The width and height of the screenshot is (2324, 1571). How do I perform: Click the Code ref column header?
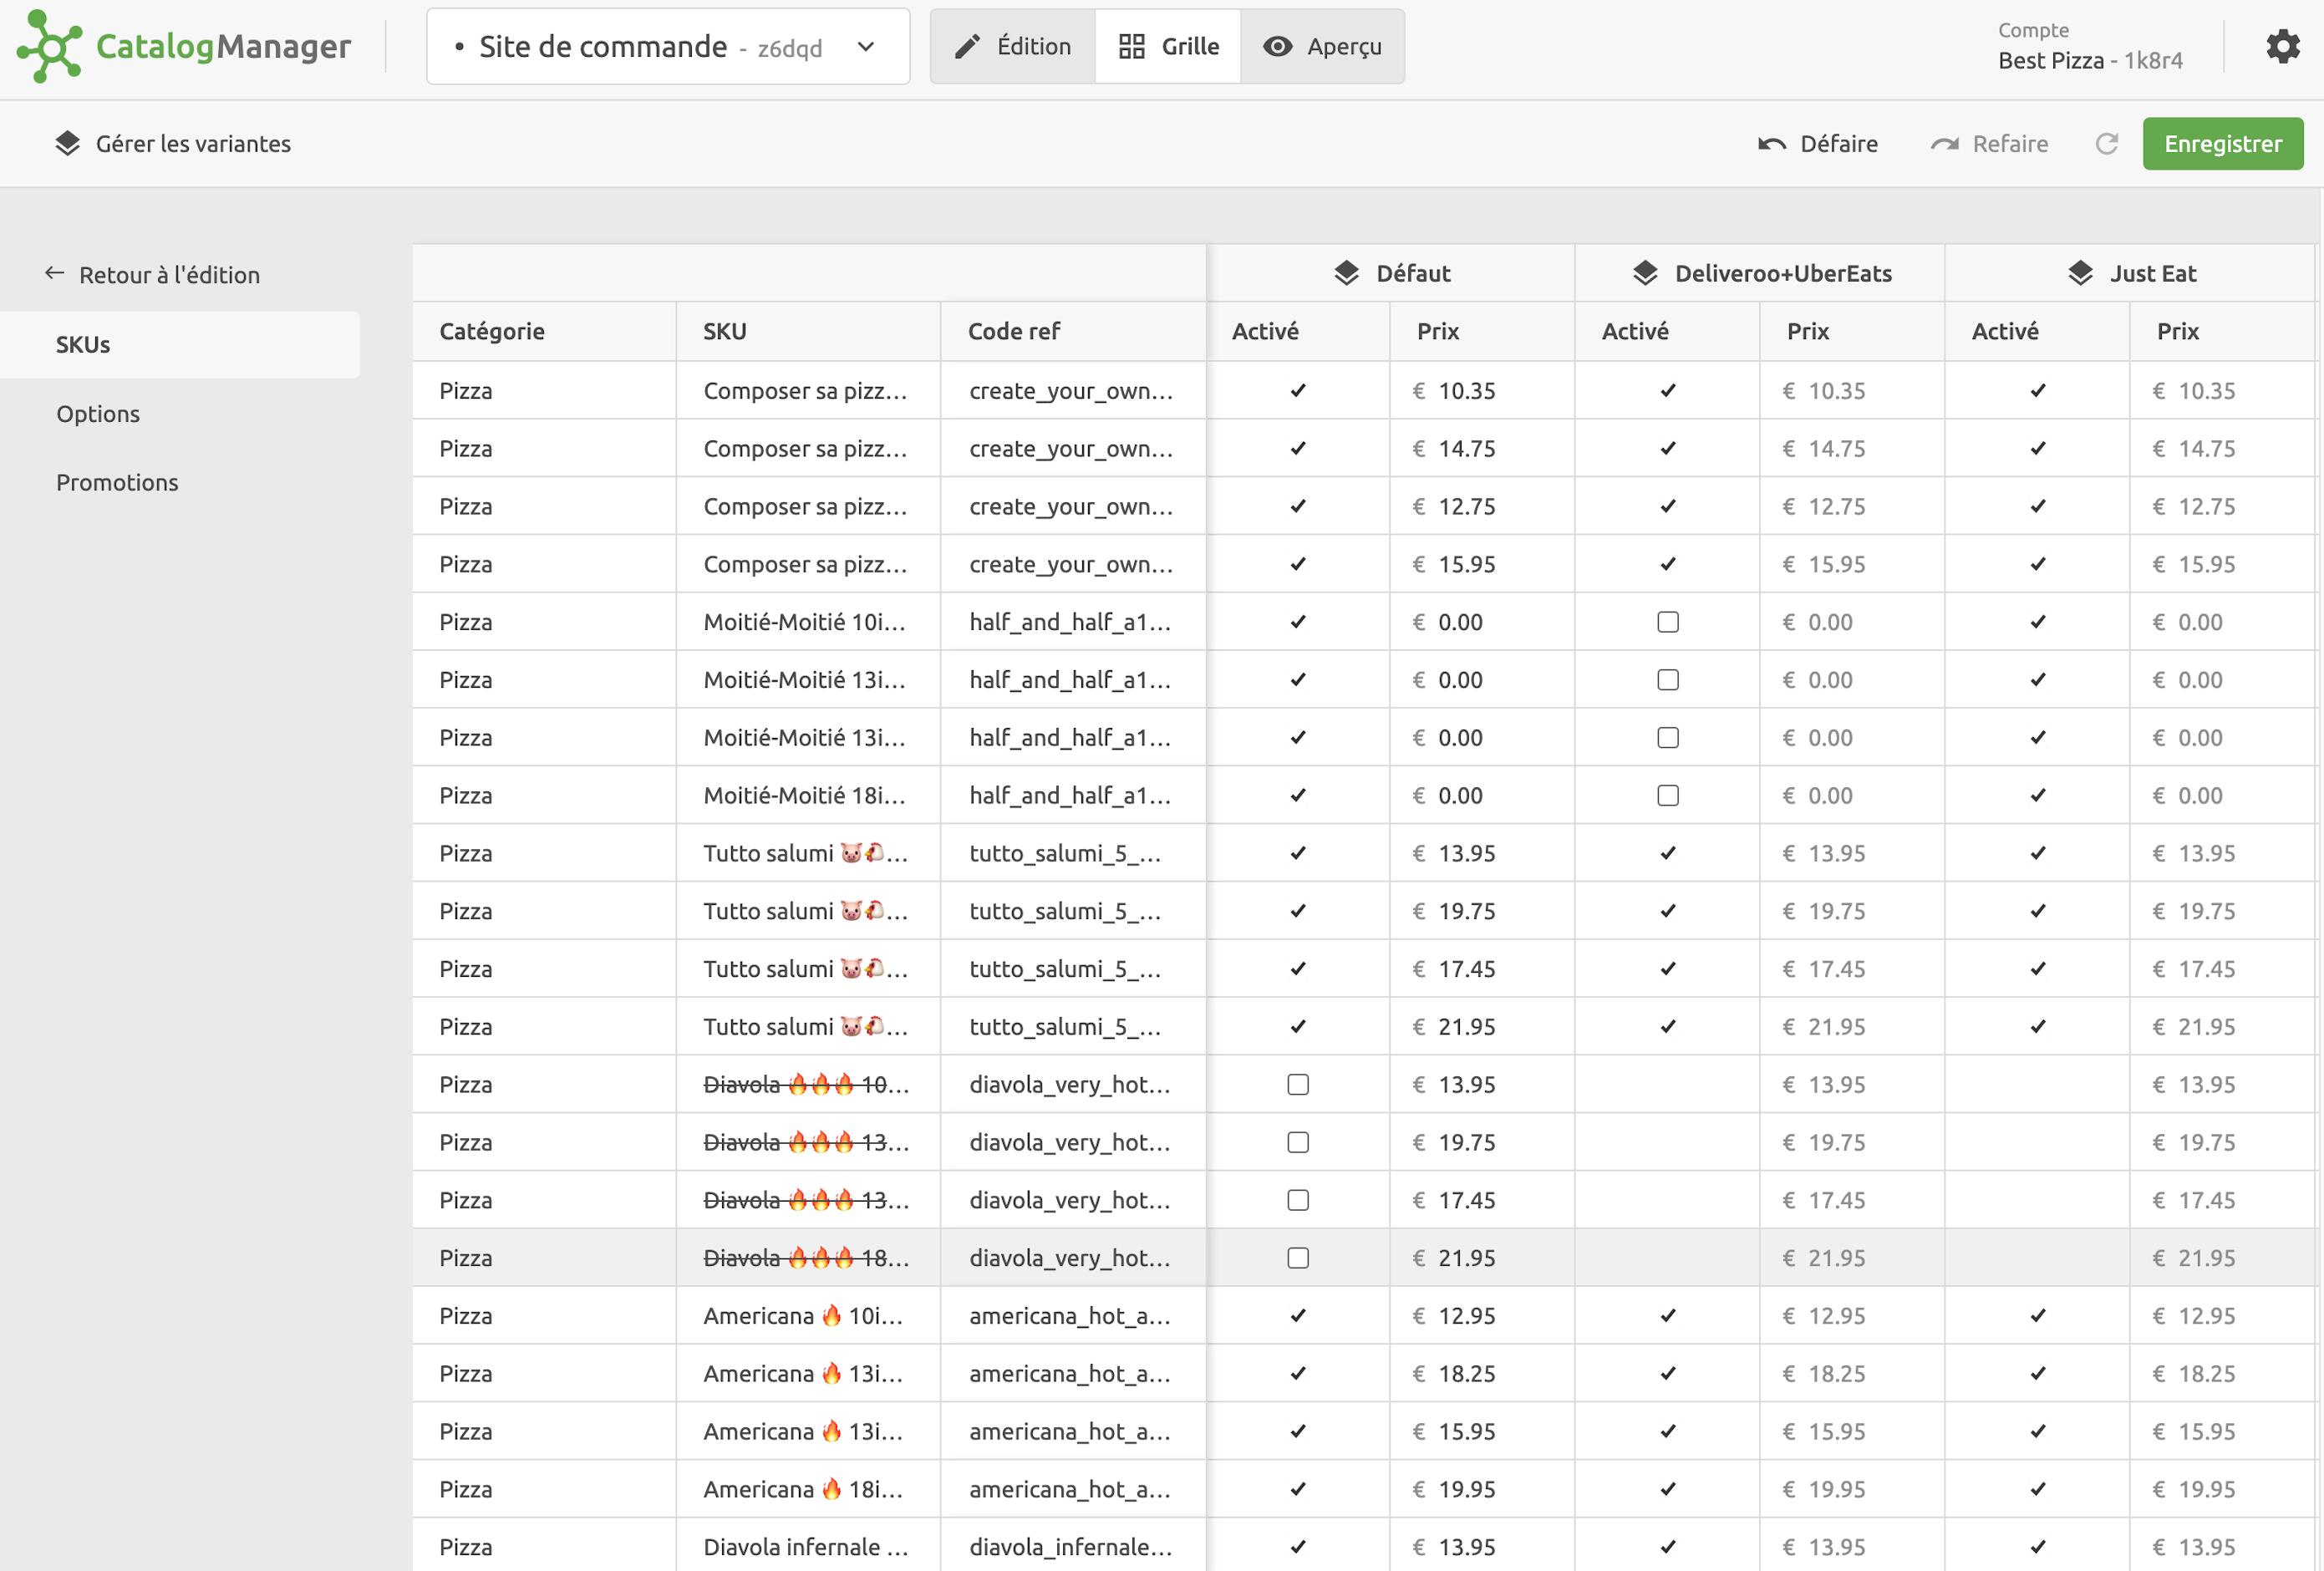tap(1073, 332)
